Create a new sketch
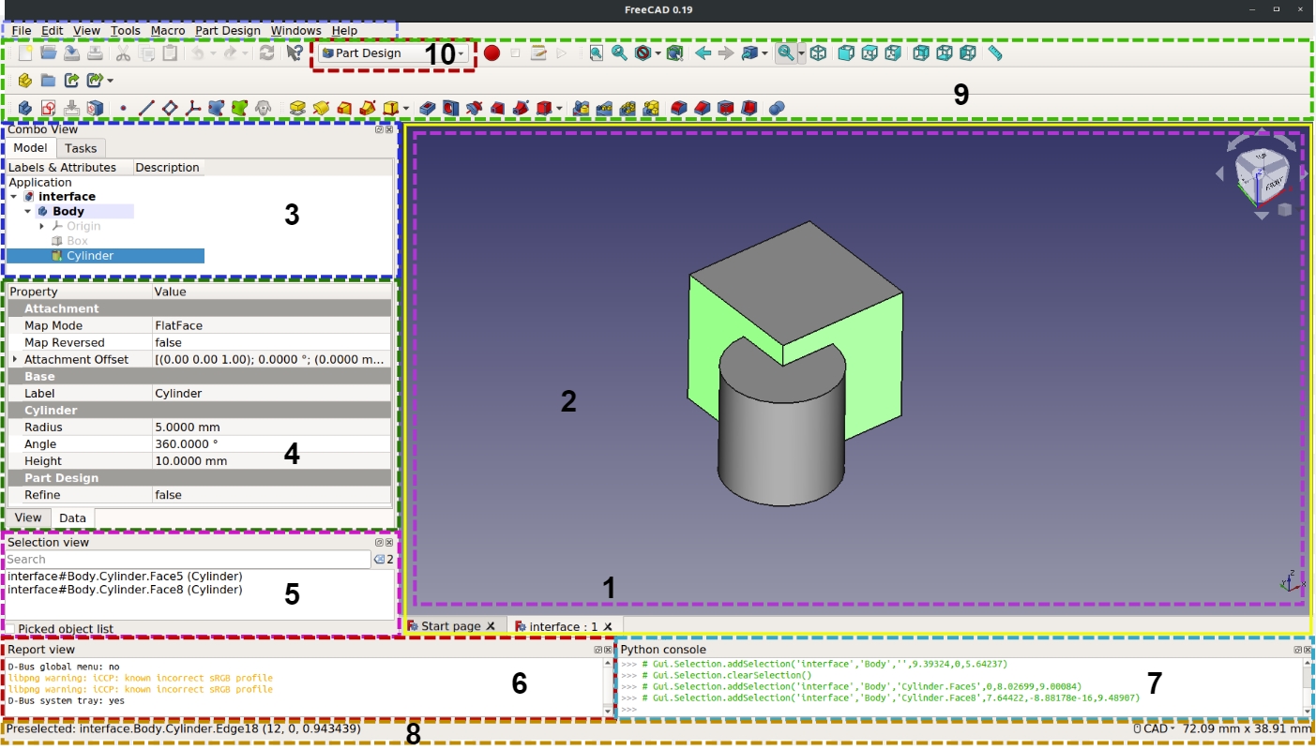 (x=48, y=108)
